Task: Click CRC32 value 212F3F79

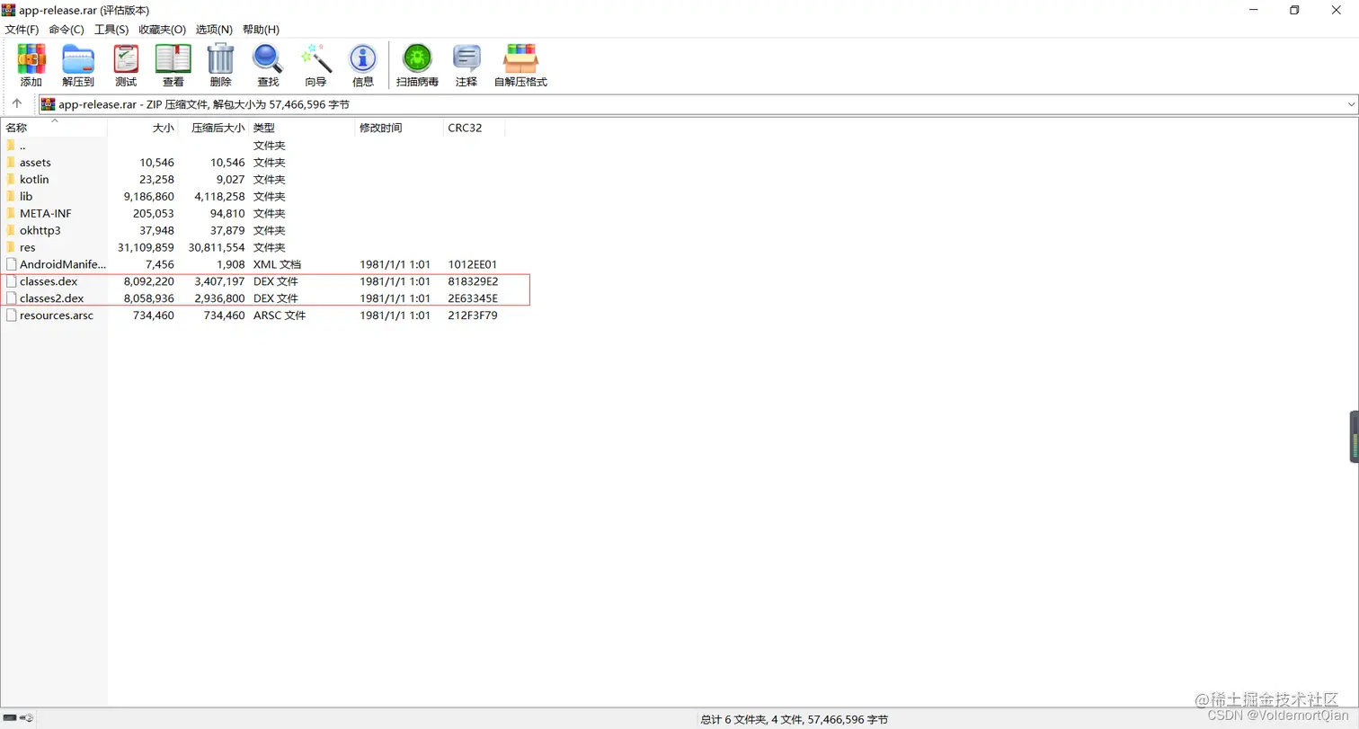Action: coord(473,316)
